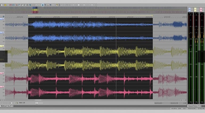Image resolution: width=205 pixels, height=113 pixels.
Task: Click the blue Save All disk icon
Action: (13, 5)
